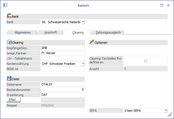Screen dimensions: 174x119
Task: Click the Datei section disk icon
Action: [9, 79]
